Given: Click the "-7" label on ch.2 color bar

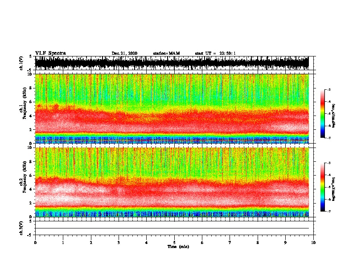Looking at the screenshot, I should [x=329, y=212].
